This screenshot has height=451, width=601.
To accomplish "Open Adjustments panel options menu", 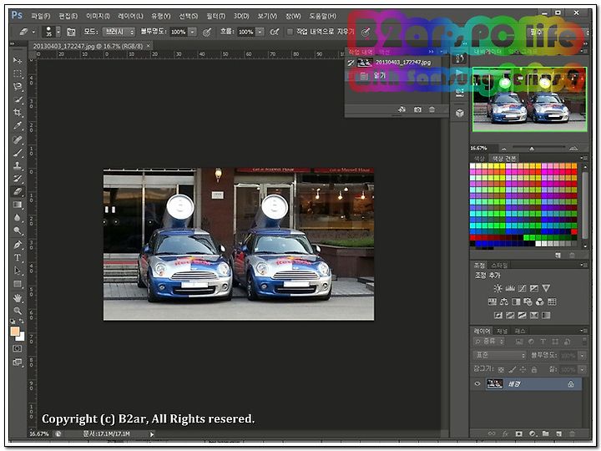I will tap(583, 265).
